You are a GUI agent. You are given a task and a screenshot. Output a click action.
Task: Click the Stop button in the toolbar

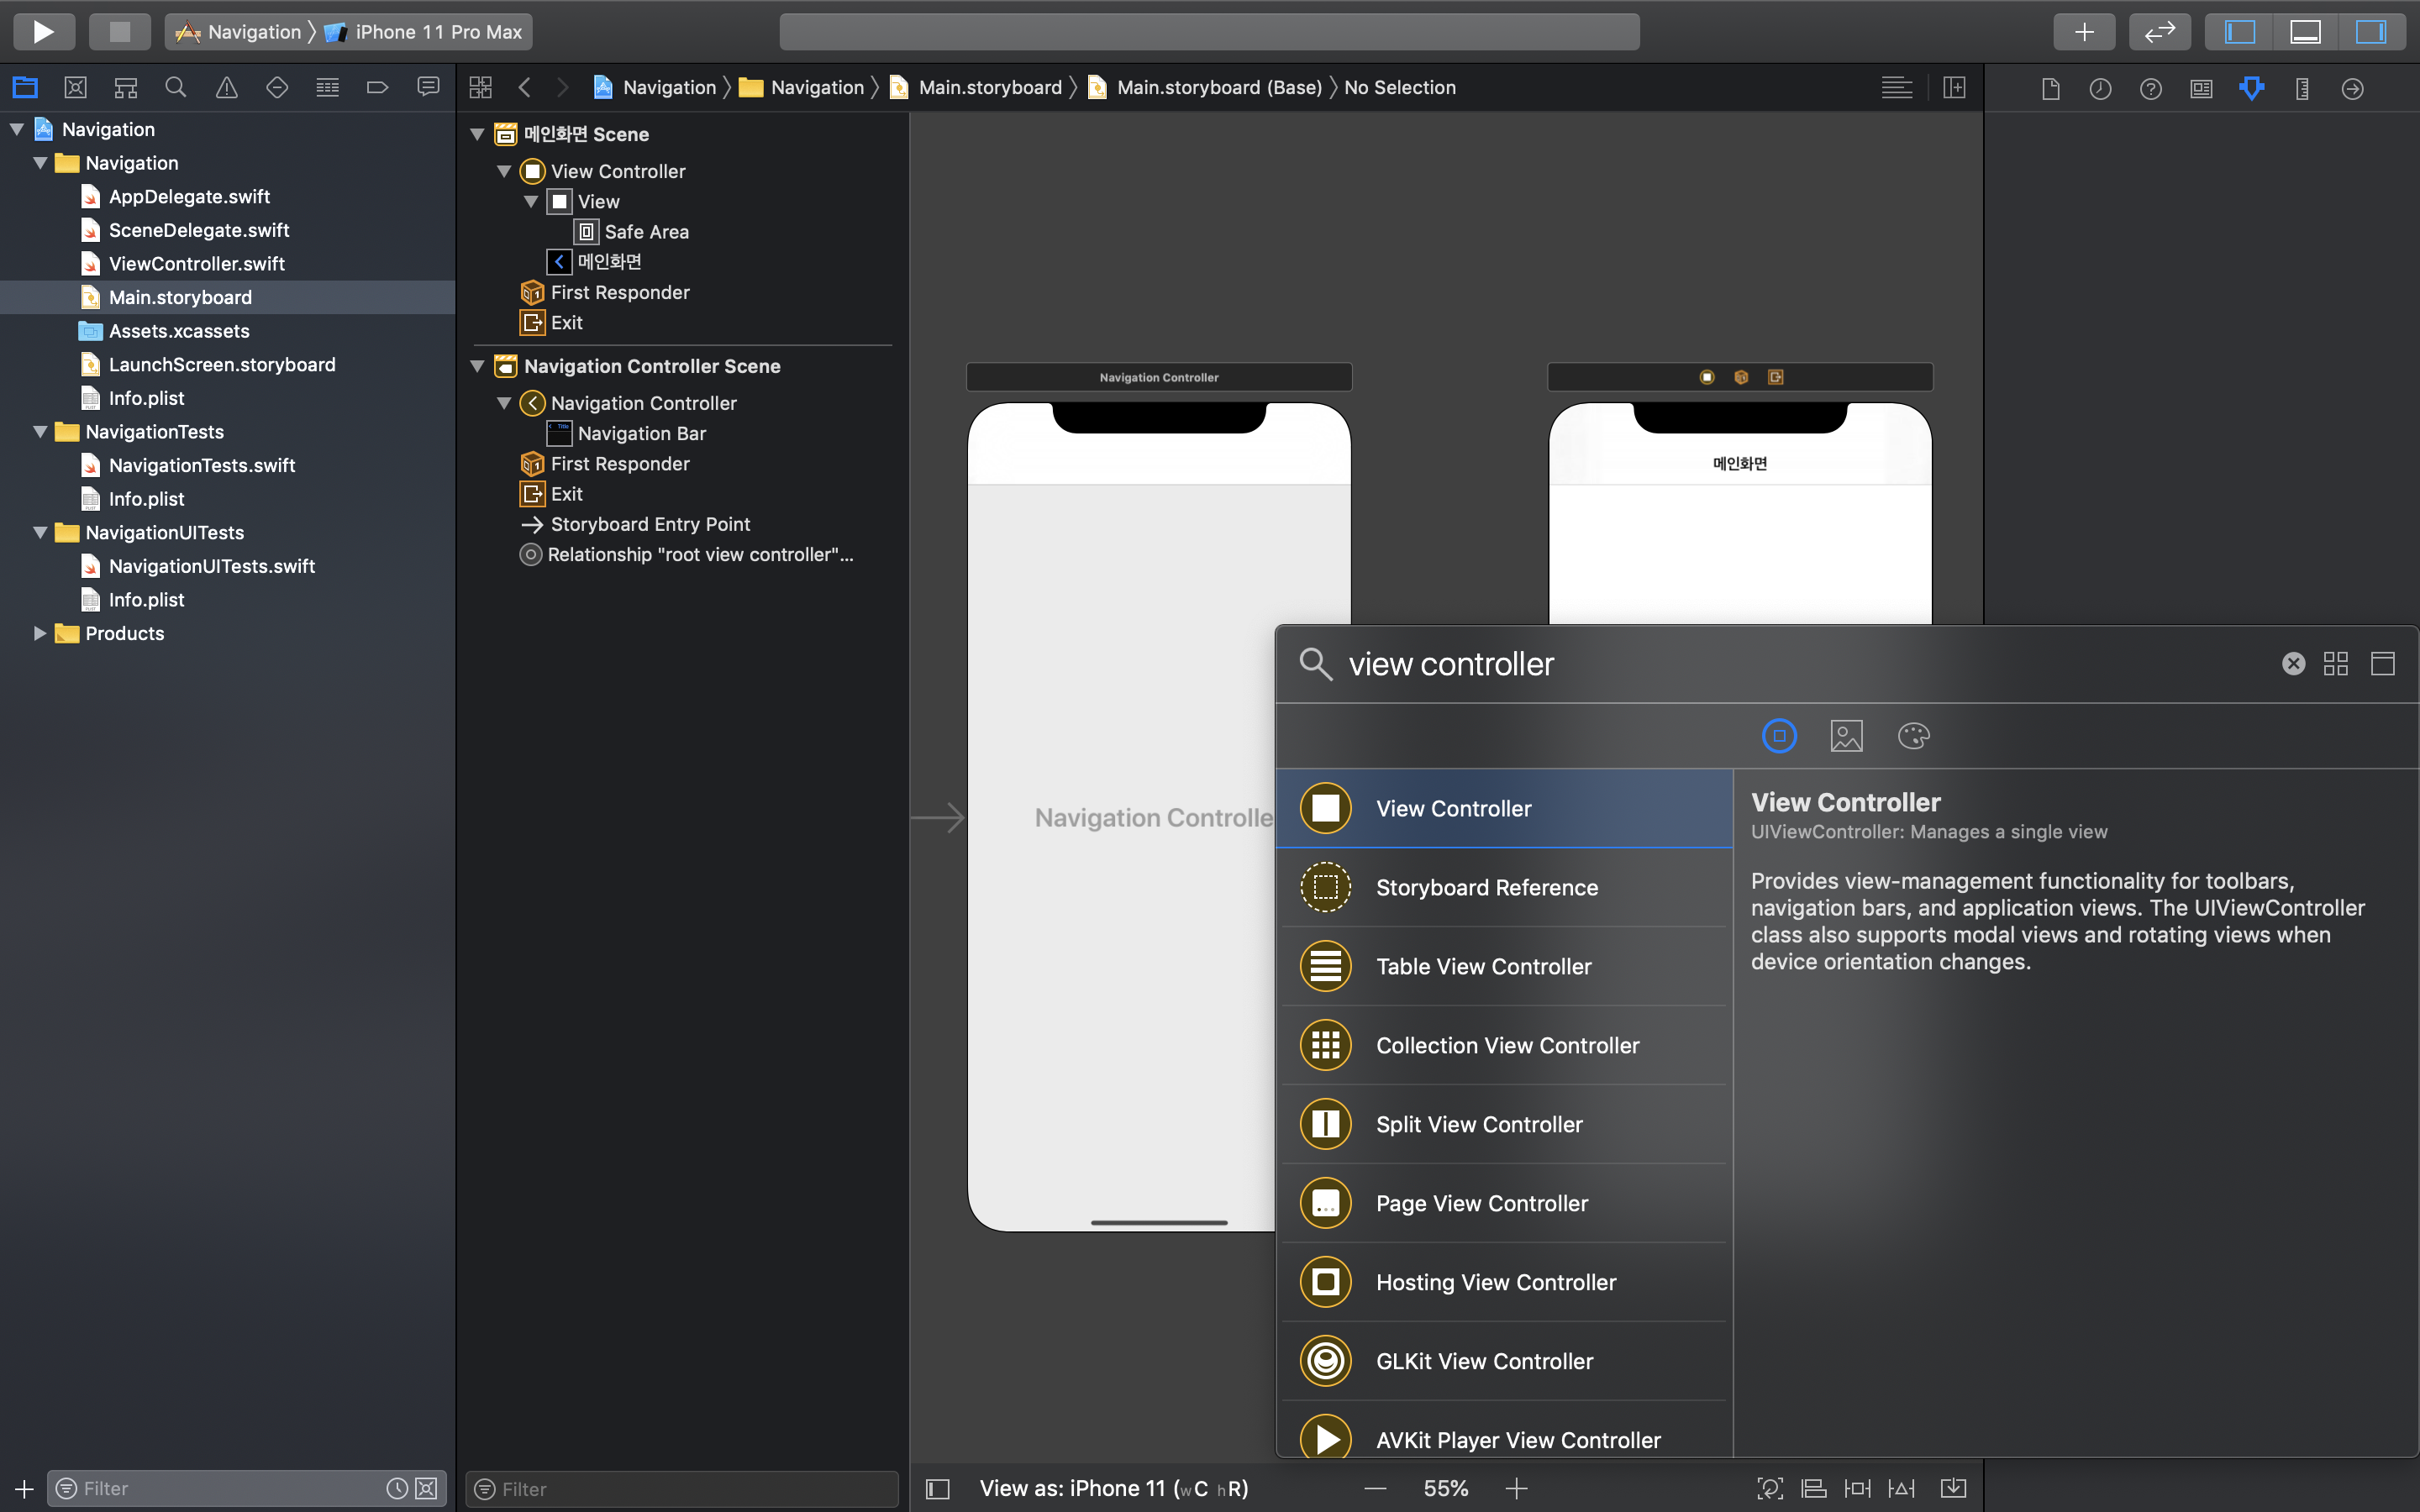coord(119,32)
